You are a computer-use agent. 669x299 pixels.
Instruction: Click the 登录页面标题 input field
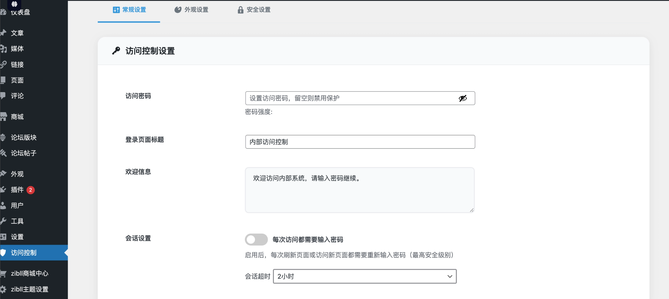click(360, 142)
